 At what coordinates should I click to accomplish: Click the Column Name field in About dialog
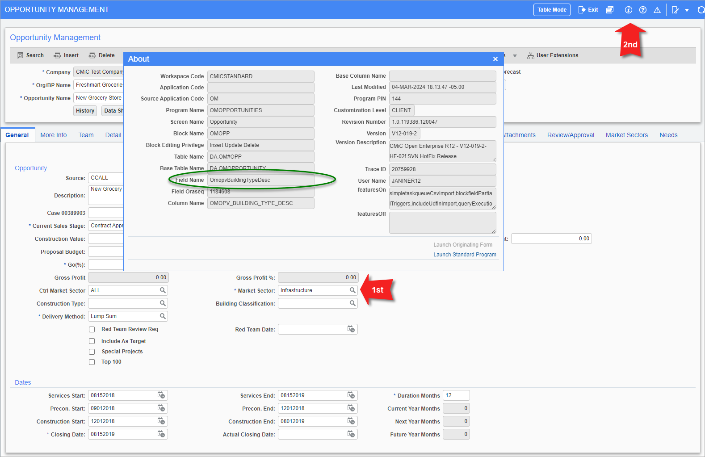tap(260, 203)
